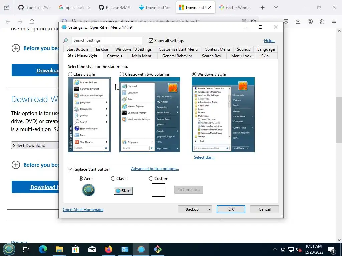
Task: Switch to Firefox on the taskbar
Action: click(x=109, y=249)
